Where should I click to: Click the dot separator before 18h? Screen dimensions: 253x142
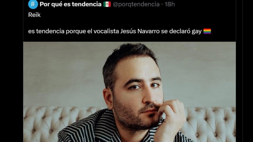tap(162, 5)
